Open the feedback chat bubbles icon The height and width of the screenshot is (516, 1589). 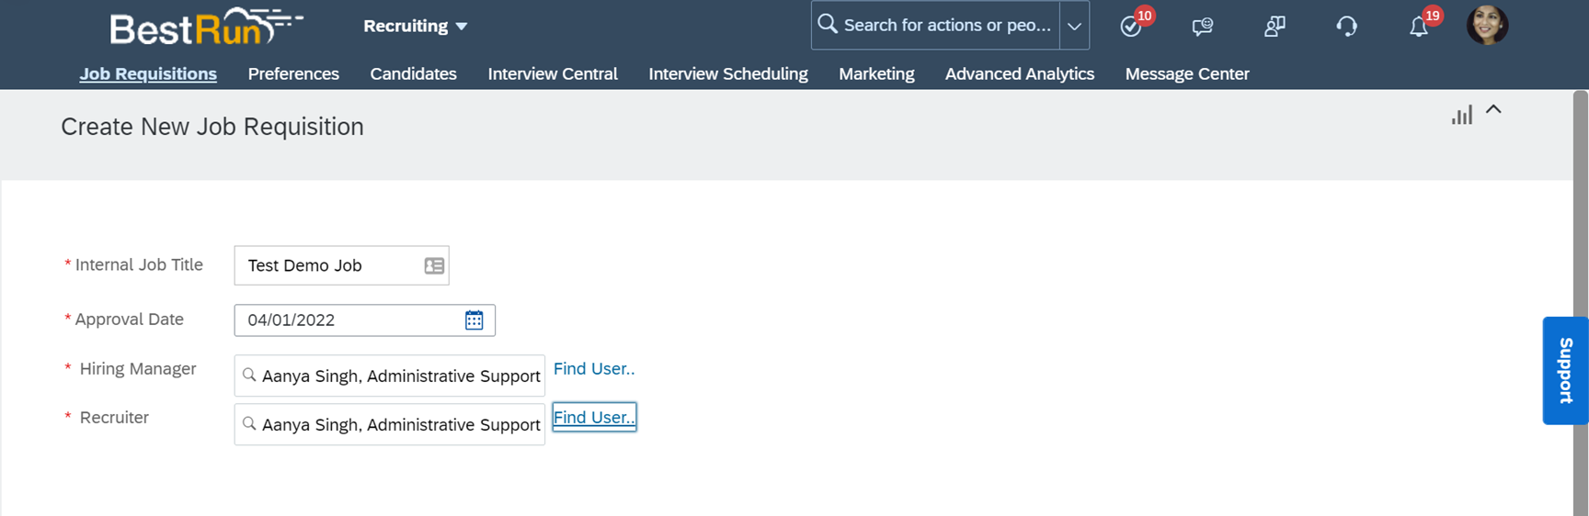coord(1202,27)
